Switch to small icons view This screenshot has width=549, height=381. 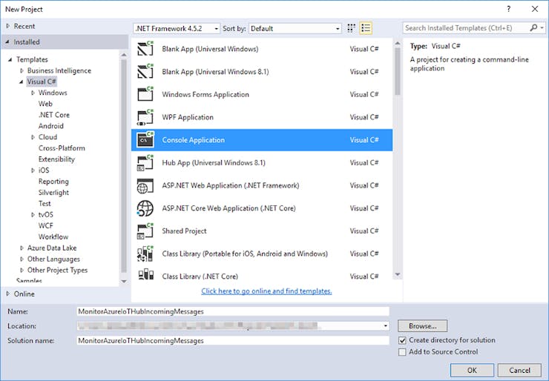pyautogui.click(x=351, y=28)
